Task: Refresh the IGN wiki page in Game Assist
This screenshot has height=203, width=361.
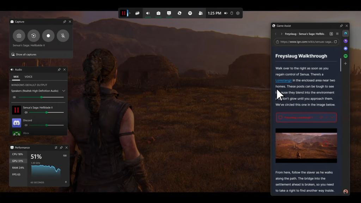Action: [335, 42]
